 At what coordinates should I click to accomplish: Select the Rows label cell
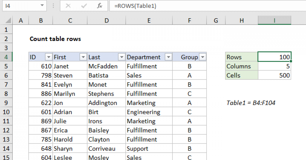pos(241,57)
